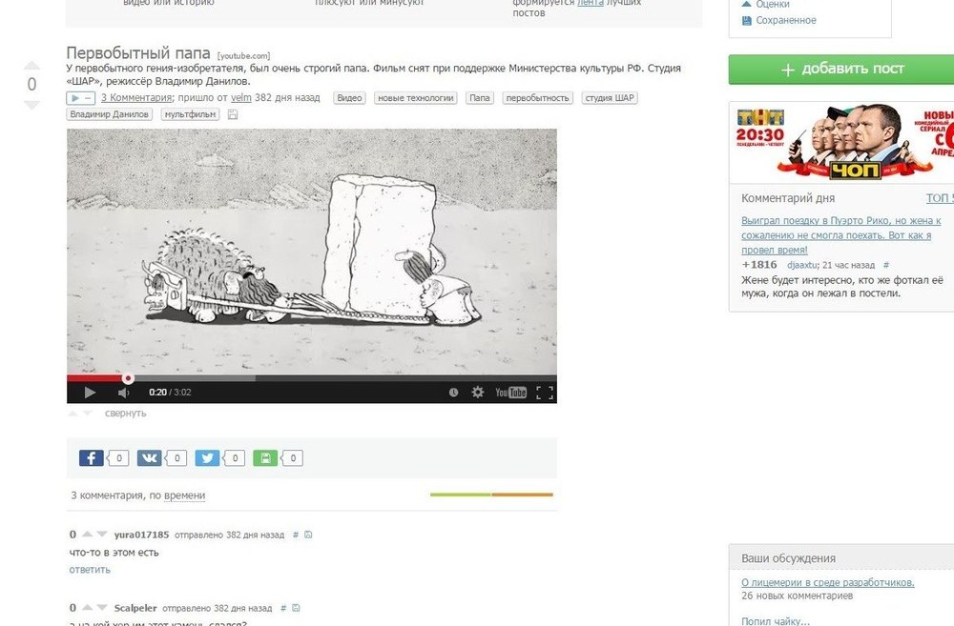Open the permalink # of yura017185's comment
Screen dimensions: 954x626
pos(296,535)
